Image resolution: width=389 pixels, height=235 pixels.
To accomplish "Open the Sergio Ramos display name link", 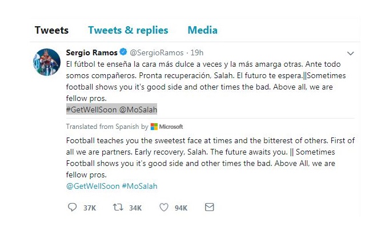I will [91, 52].
